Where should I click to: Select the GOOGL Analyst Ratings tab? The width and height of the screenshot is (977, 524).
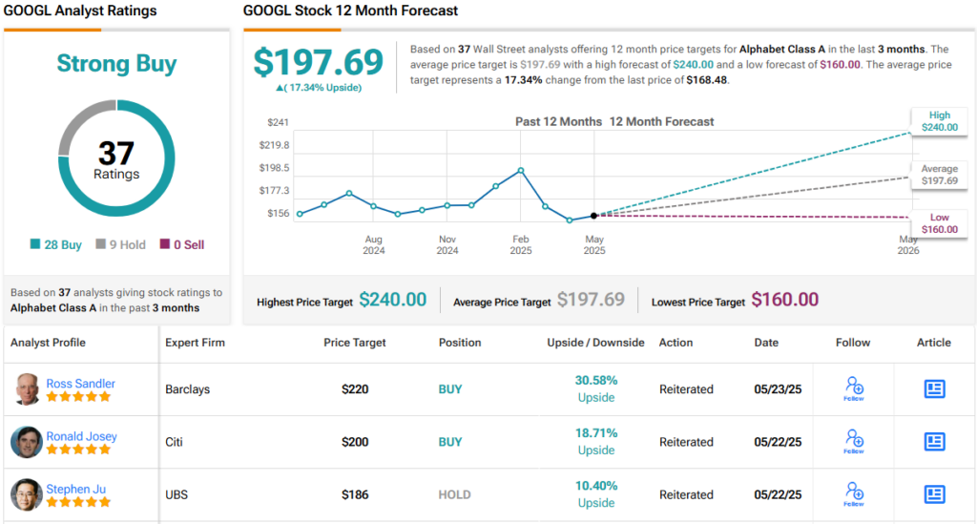(x=80, y=10)
